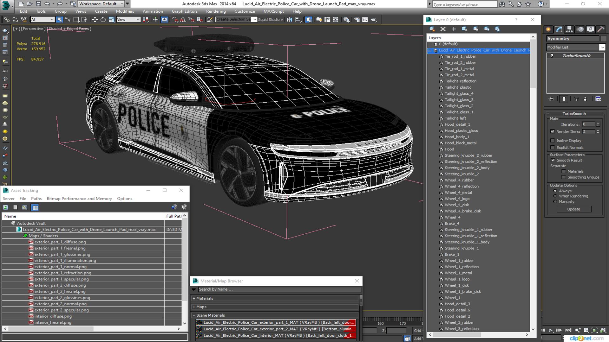Open the Paths menu in Asset Tracking

[x=36, y=199]
